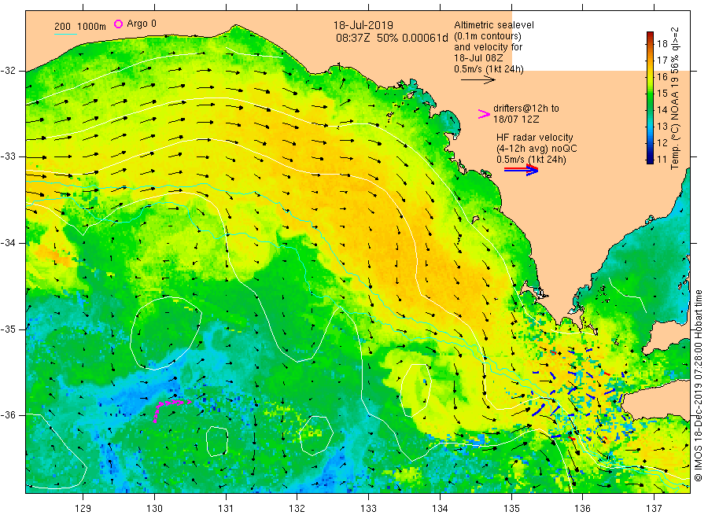Click the 133 longitude axis label
The height and width of the screenshot is (519, 708).
coord(368,509)
